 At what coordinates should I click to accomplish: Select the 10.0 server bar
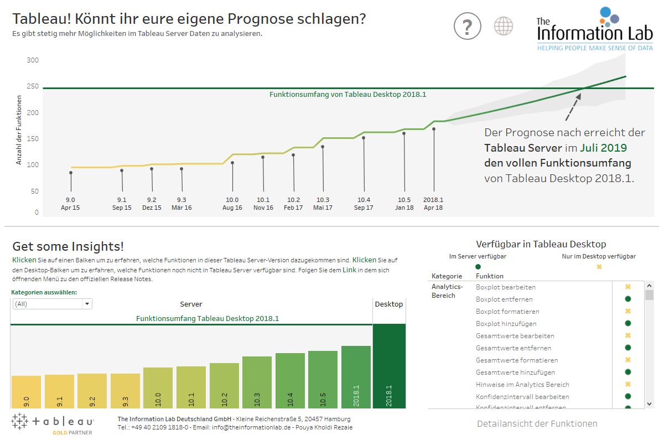pyautogui.click(x=158, y=388)
